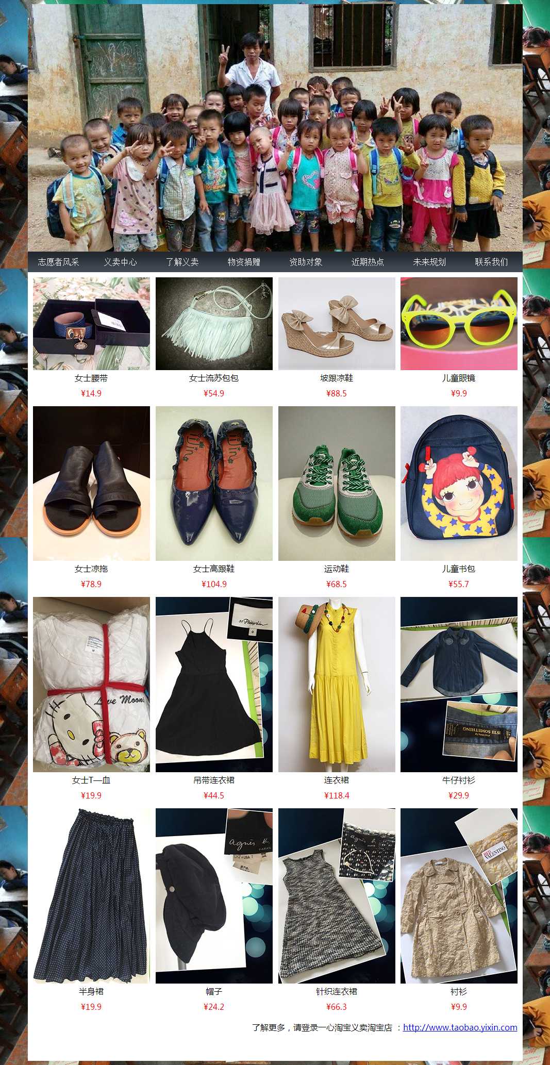Open the Hello Kitty T-shirt thumbnail

(91, 685)
